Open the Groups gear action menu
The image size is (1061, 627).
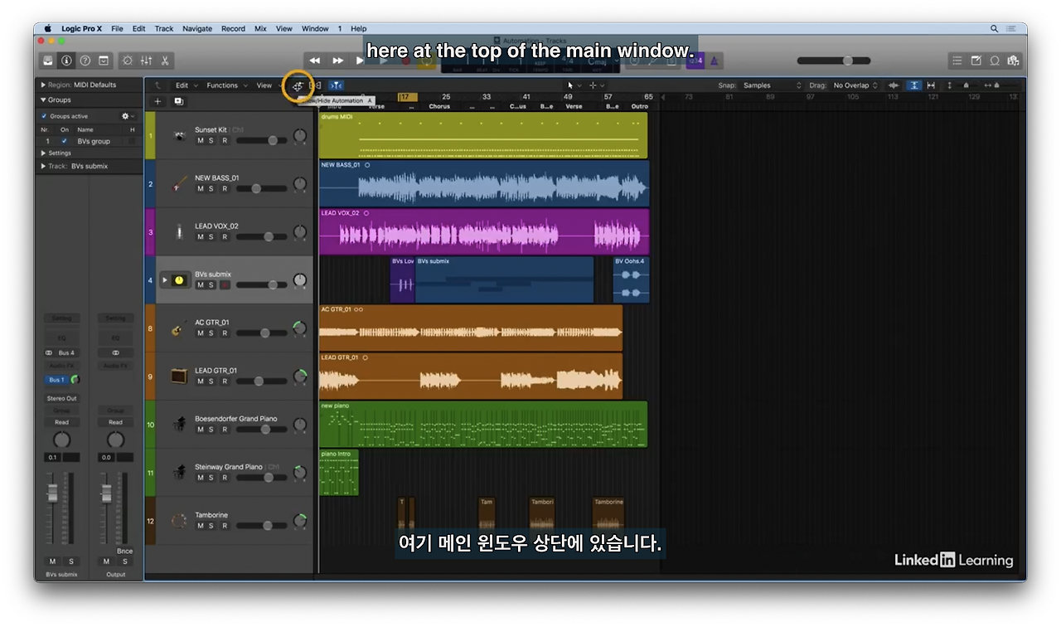pyautogui.click(x=127, y=116)
